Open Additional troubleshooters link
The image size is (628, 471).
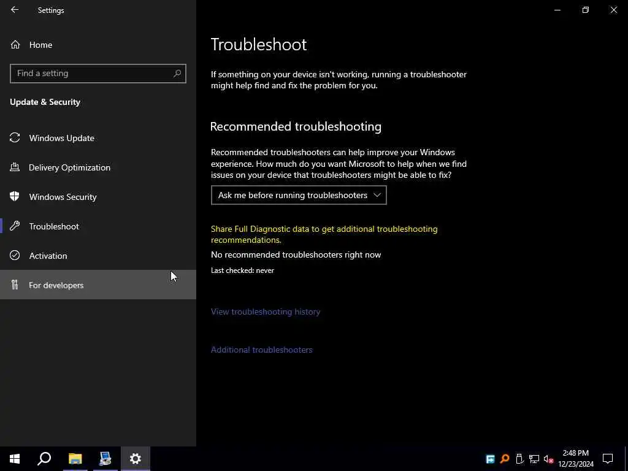tap(261, 350)
